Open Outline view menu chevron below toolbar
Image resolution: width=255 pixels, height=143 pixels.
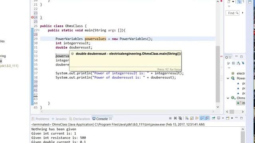(x=229, y=68)
